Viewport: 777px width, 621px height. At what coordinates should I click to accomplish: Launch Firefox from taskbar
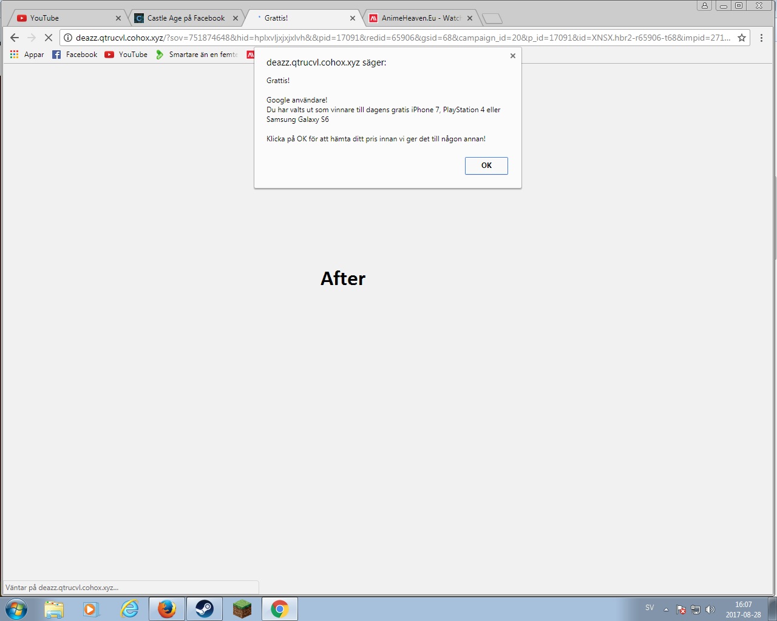[x=166, y=609]
